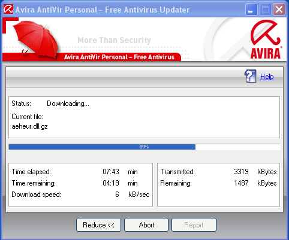The height and width of the screenshot is (240, 289).
Task: Minimize the Updater window
Action: 251,10
